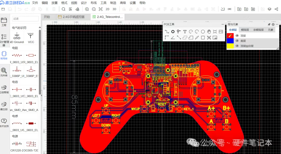Hide the bottom layer (底层) eye icon
281x154 pixels.
(x=237, y=41)
